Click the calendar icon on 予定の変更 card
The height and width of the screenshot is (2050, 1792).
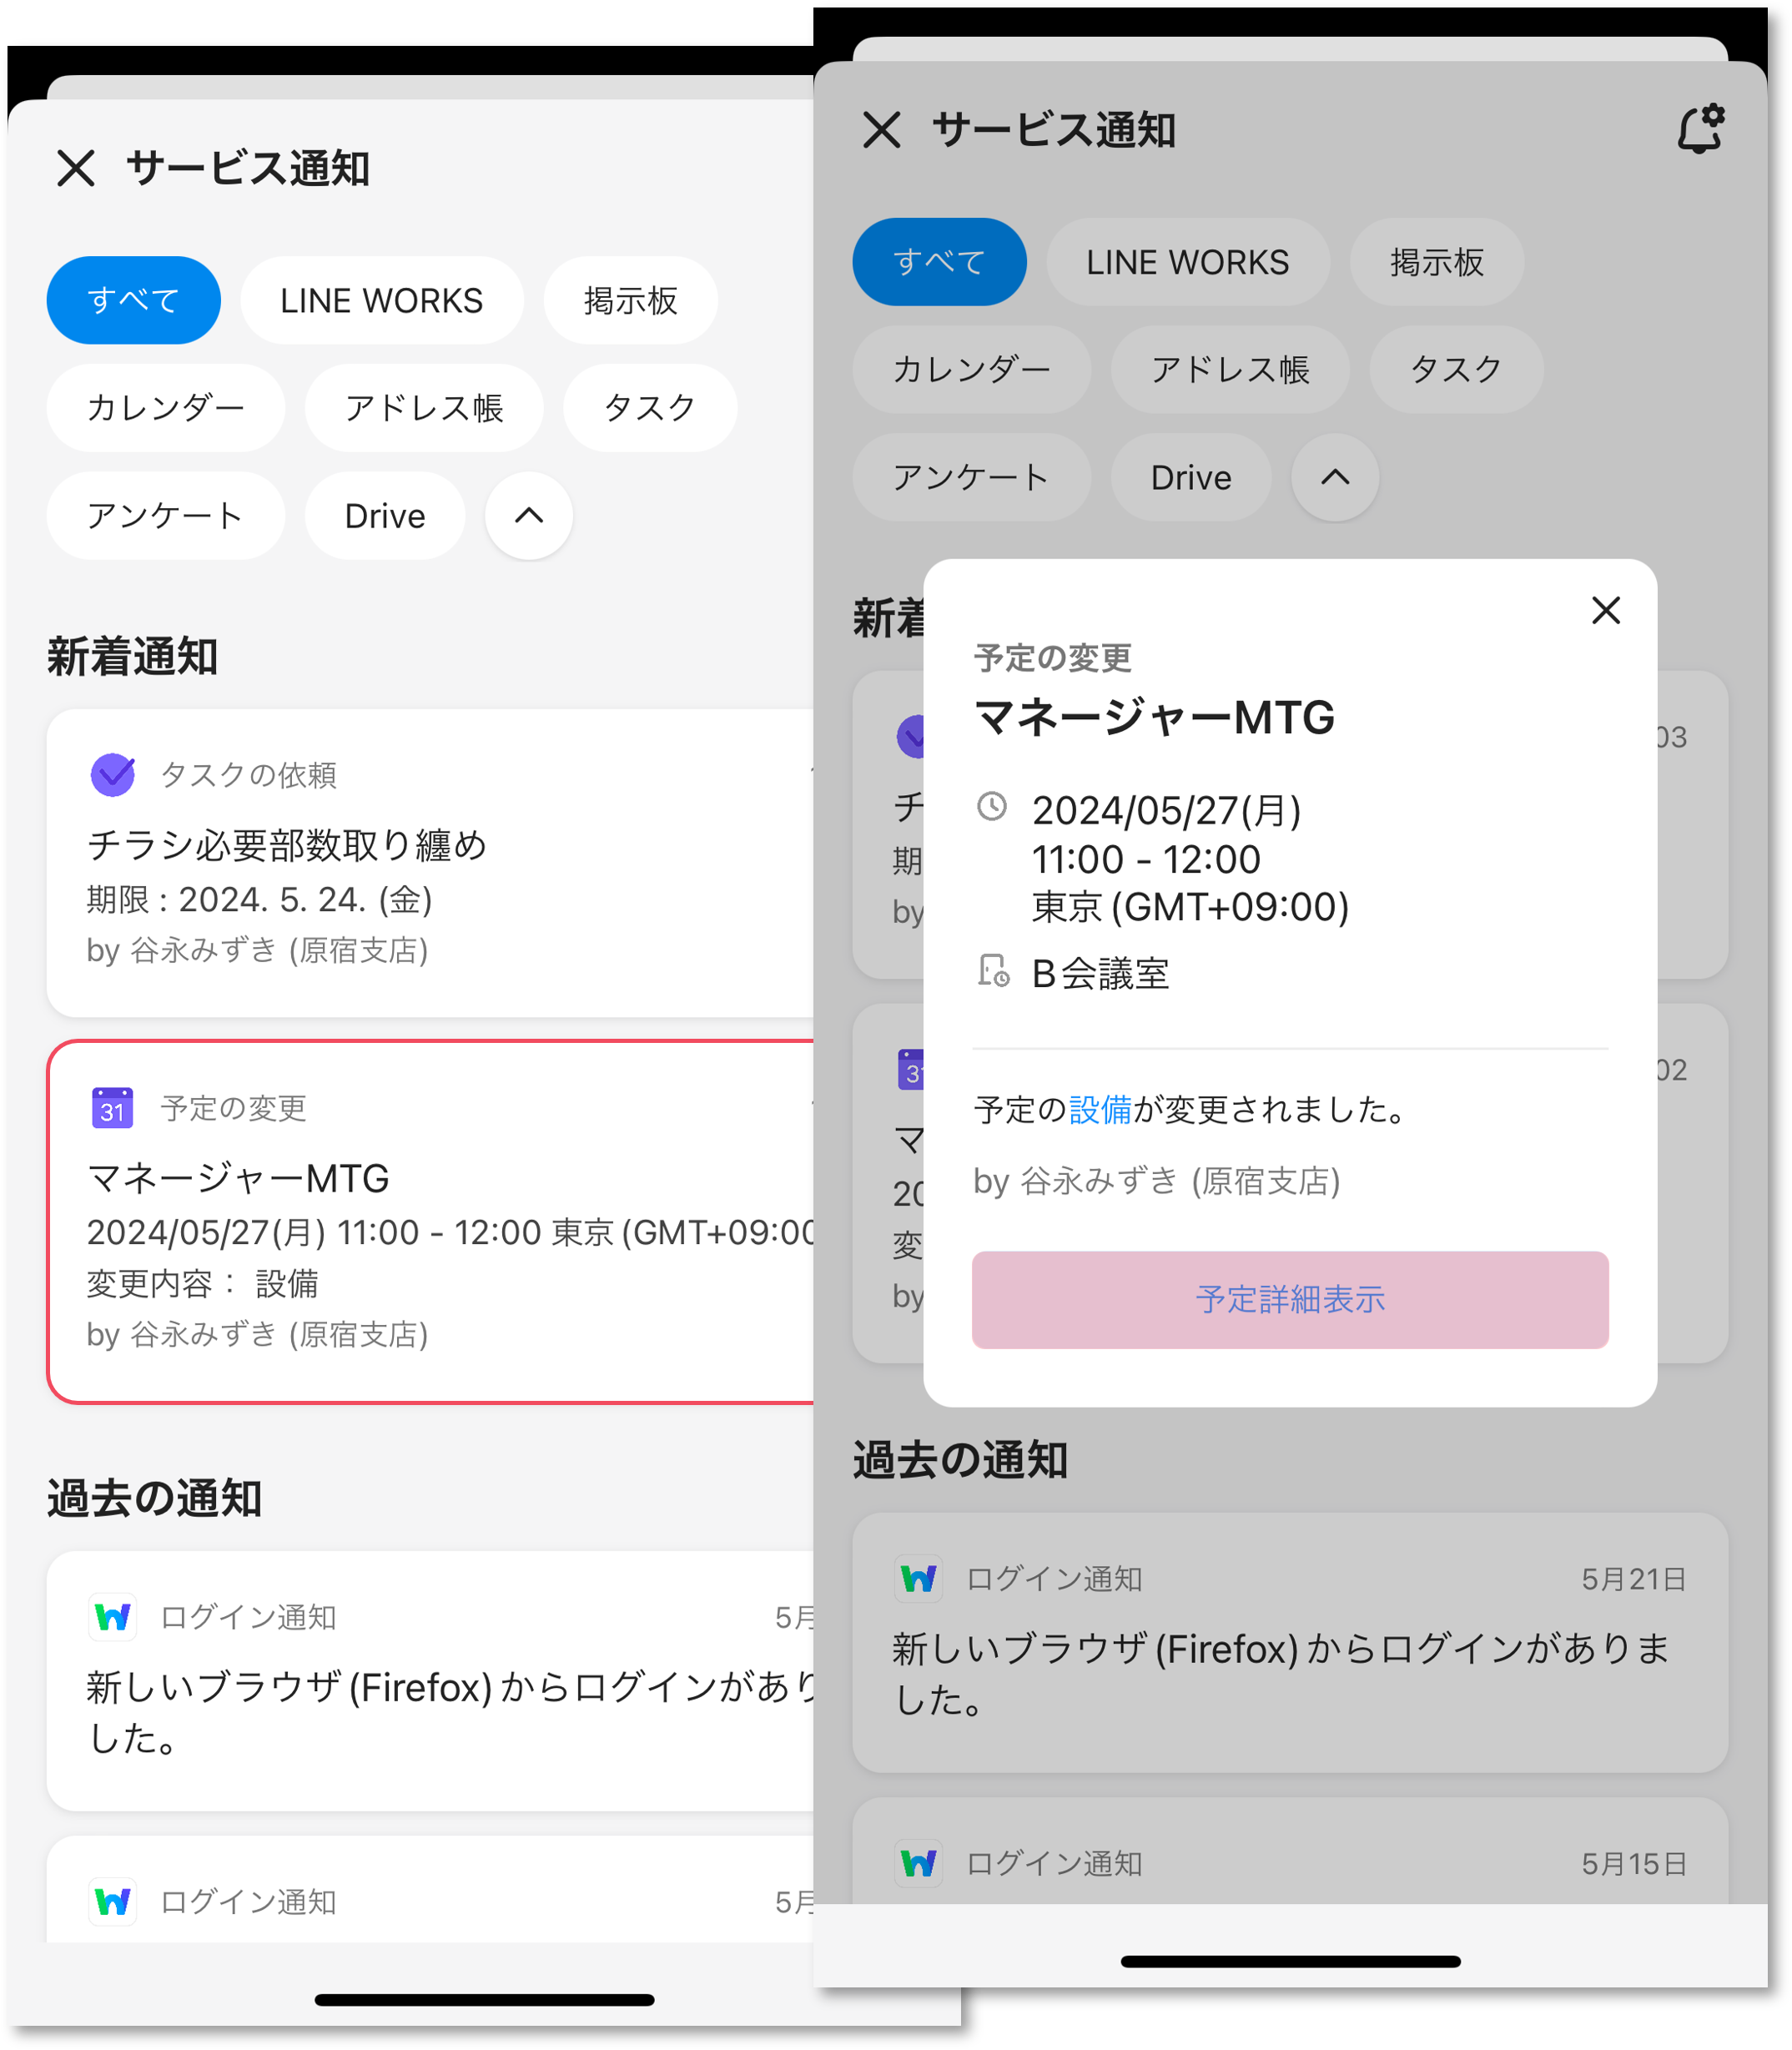tap(113, 1107)
